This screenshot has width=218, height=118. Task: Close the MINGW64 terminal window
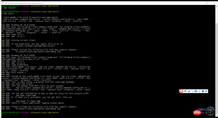(x=214, y=3)
